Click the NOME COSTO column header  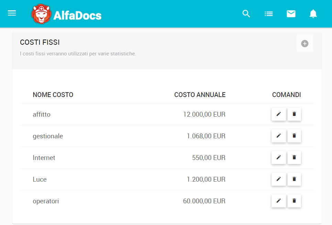coord(53,95)
